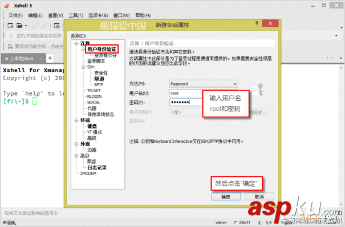Open the 编辑(E) menu
Screen dimensions: 345x227
pos(35,15)
